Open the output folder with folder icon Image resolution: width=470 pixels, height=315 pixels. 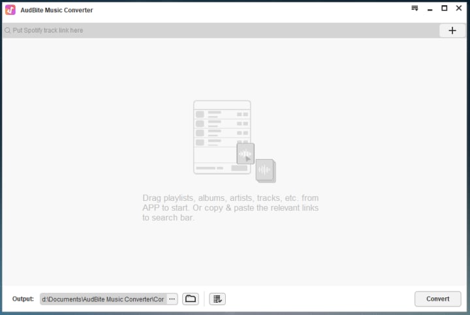point(191,299)
